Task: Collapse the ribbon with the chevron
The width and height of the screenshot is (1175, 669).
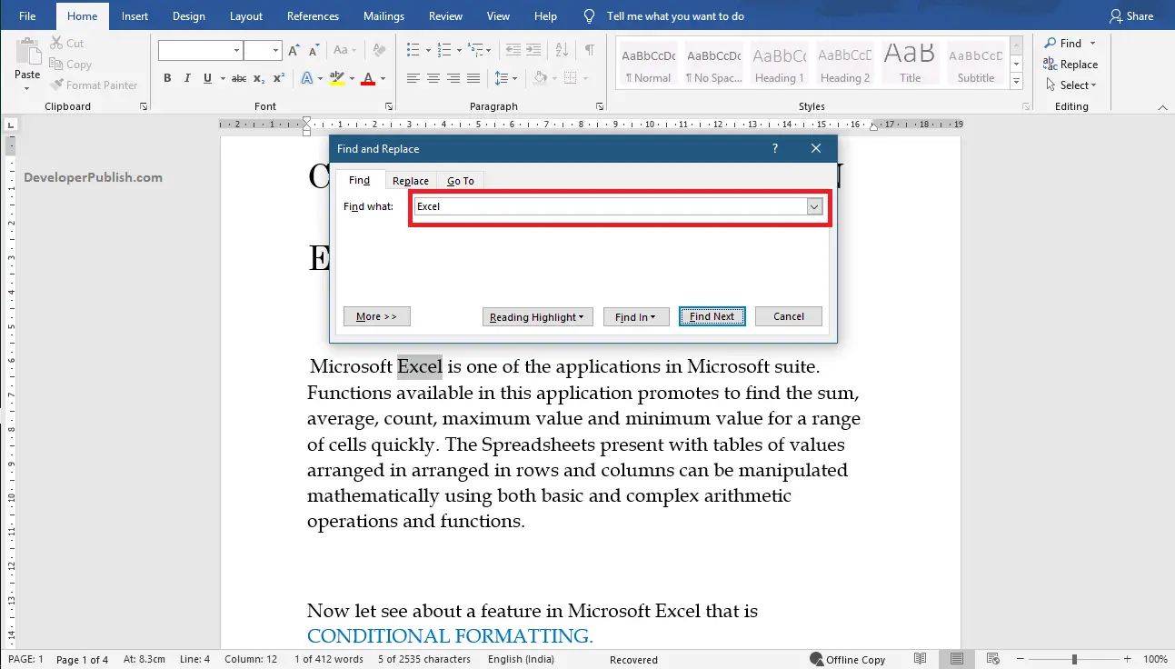Action: click(1162, 107)
